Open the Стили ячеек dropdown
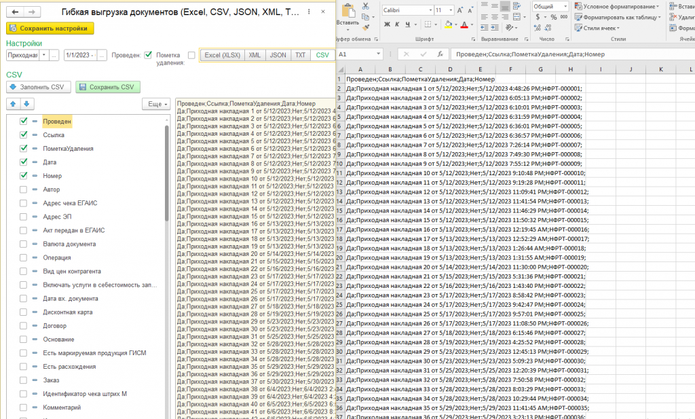Viewport: 695px width, 419px height. coord(597,28)
